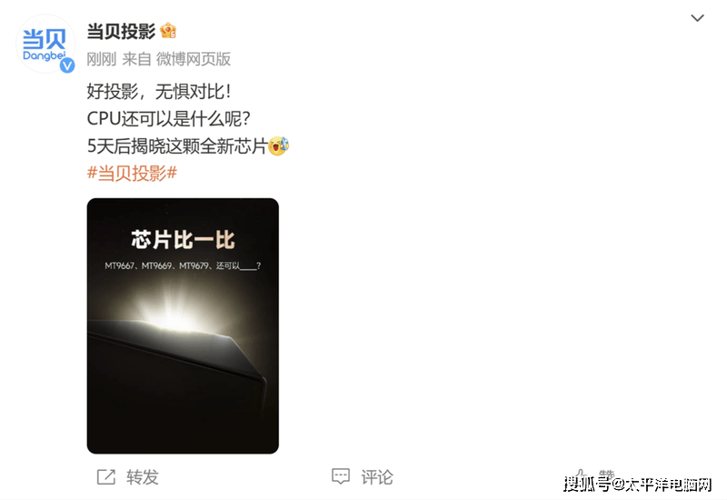Click the text 5天后揭晓这颗全新芯片
This screenshot has height=500, width=727.
(177, 146)
